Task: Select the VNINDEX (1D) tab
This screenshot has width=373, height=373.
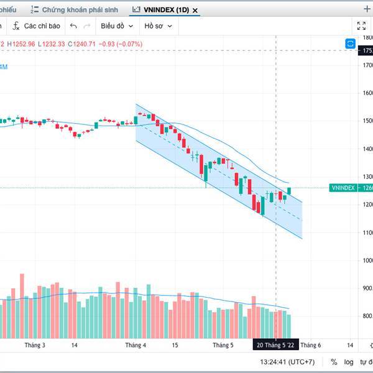Action: pyautogui.click(x=166, y=10)
